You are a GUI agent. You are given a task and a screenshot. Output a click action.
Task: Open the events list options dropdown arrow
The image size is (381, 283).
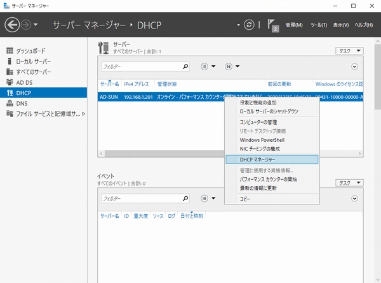coord(213,198)
